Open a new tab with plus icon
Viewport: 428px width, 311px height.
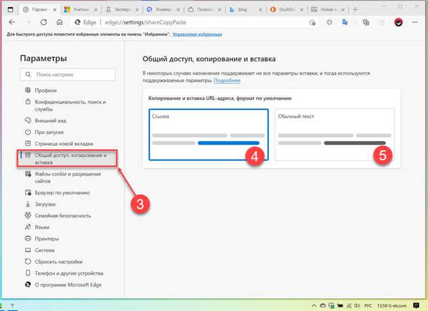coord(356,10)
